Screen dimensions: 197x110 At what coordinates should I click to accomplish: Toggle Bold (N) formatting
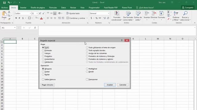tap(16, 18)
